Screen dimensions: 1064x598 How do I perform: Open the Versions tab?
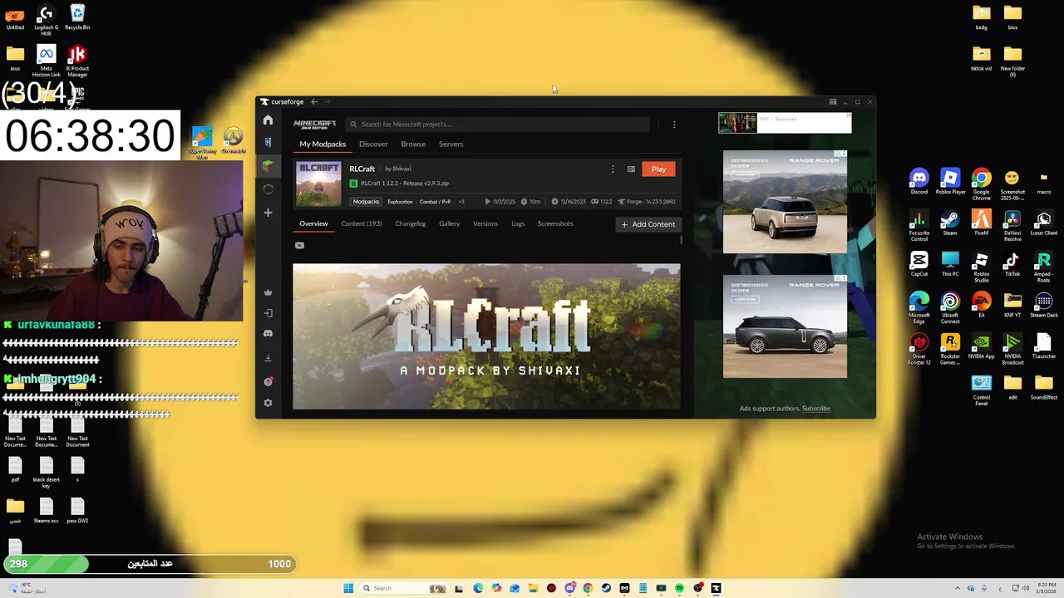click(x=485, y=223)
